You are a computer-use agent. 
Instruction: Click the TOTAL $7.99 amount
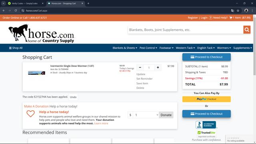224,84
